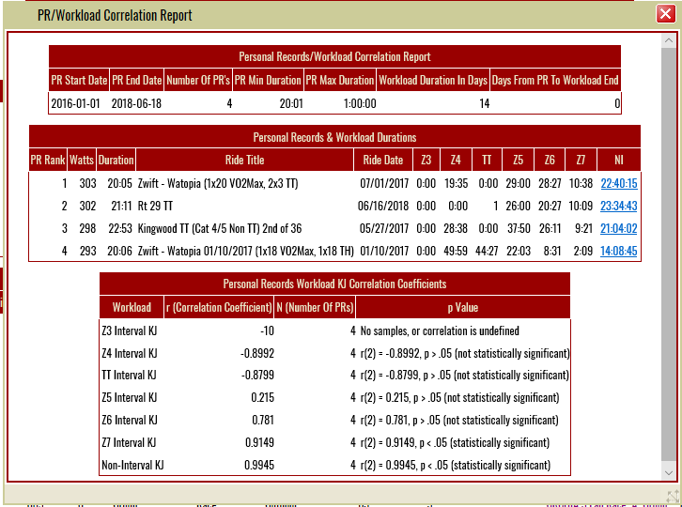Click the 2016-01-01 PR start date
The image size is (682, 507).
(x=75, y=103)
